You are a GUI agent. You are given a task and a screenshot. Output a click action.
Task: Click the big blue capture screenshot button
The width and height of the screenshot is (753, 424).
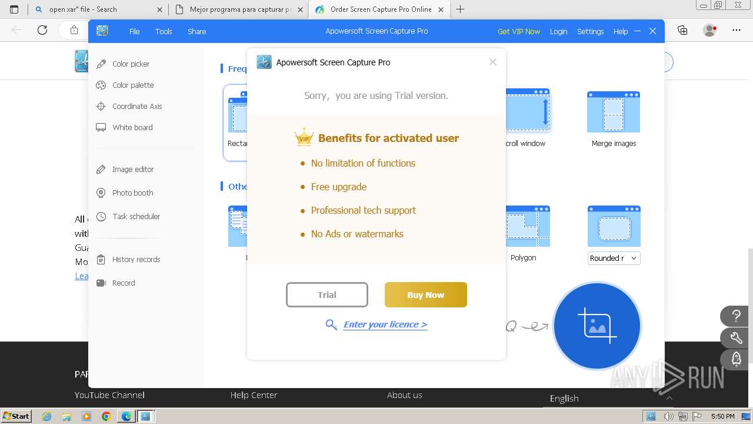[597, 326]
